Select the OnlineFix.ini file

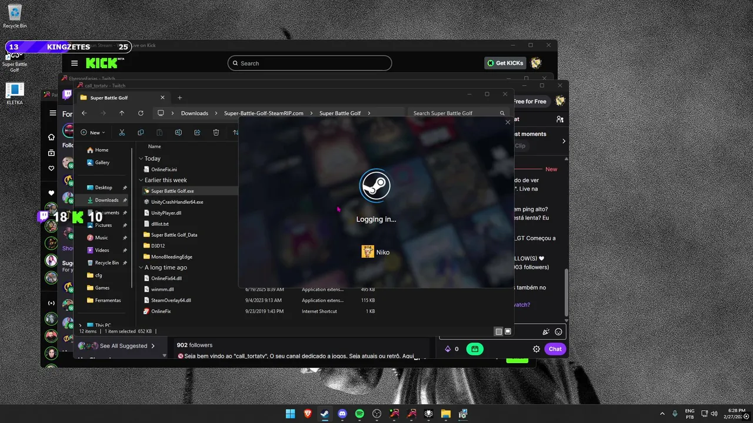[x=164, y=169]
